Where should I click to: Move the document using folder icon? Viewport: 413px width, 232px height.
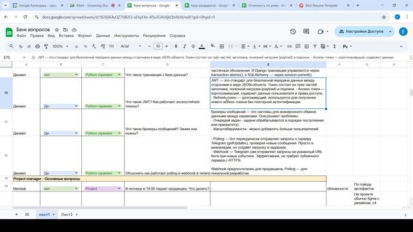[65, 30]
